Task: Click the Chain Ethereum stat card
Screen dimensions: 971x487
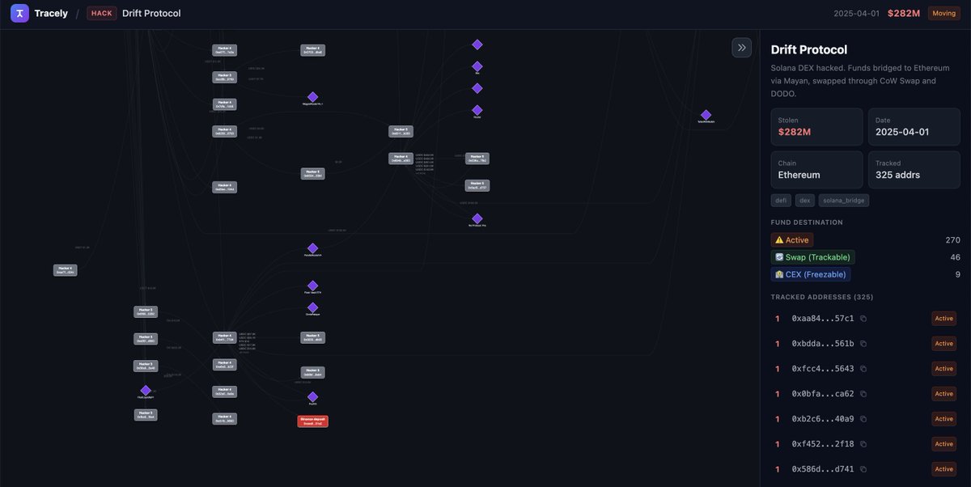Action: (816, 170)
